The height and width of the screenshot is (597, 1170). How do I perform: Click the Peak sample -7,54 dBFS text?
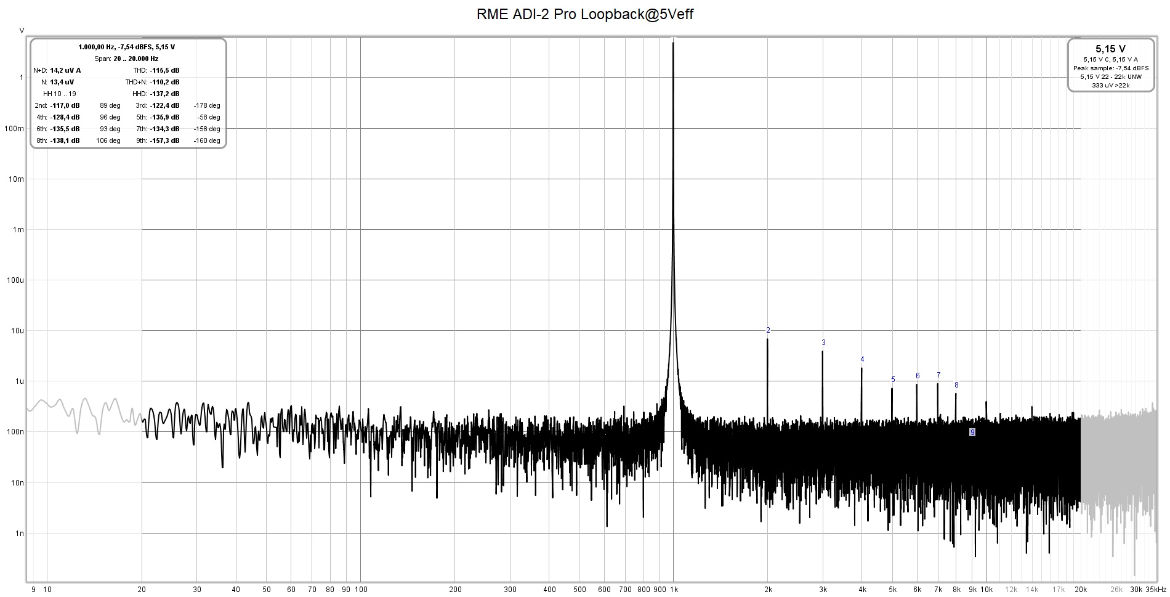coord(1111,69)
